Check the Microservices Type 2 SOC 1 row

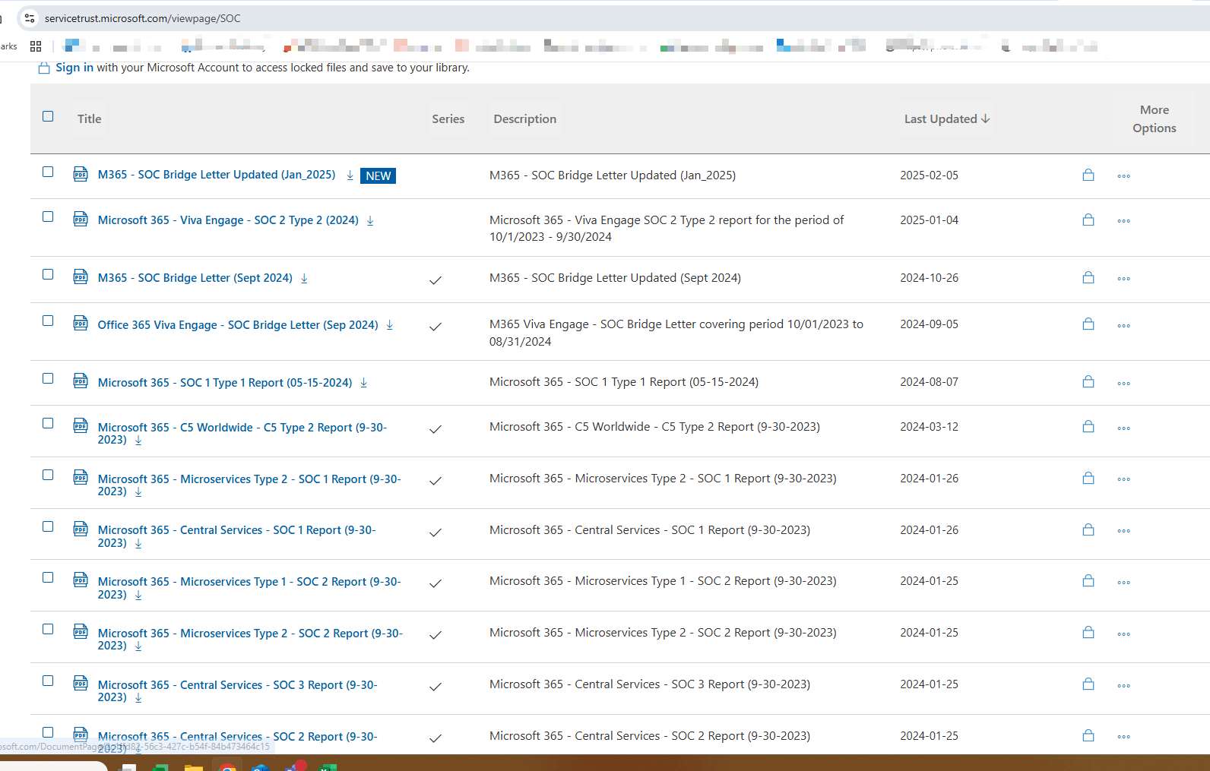(48, 475)
